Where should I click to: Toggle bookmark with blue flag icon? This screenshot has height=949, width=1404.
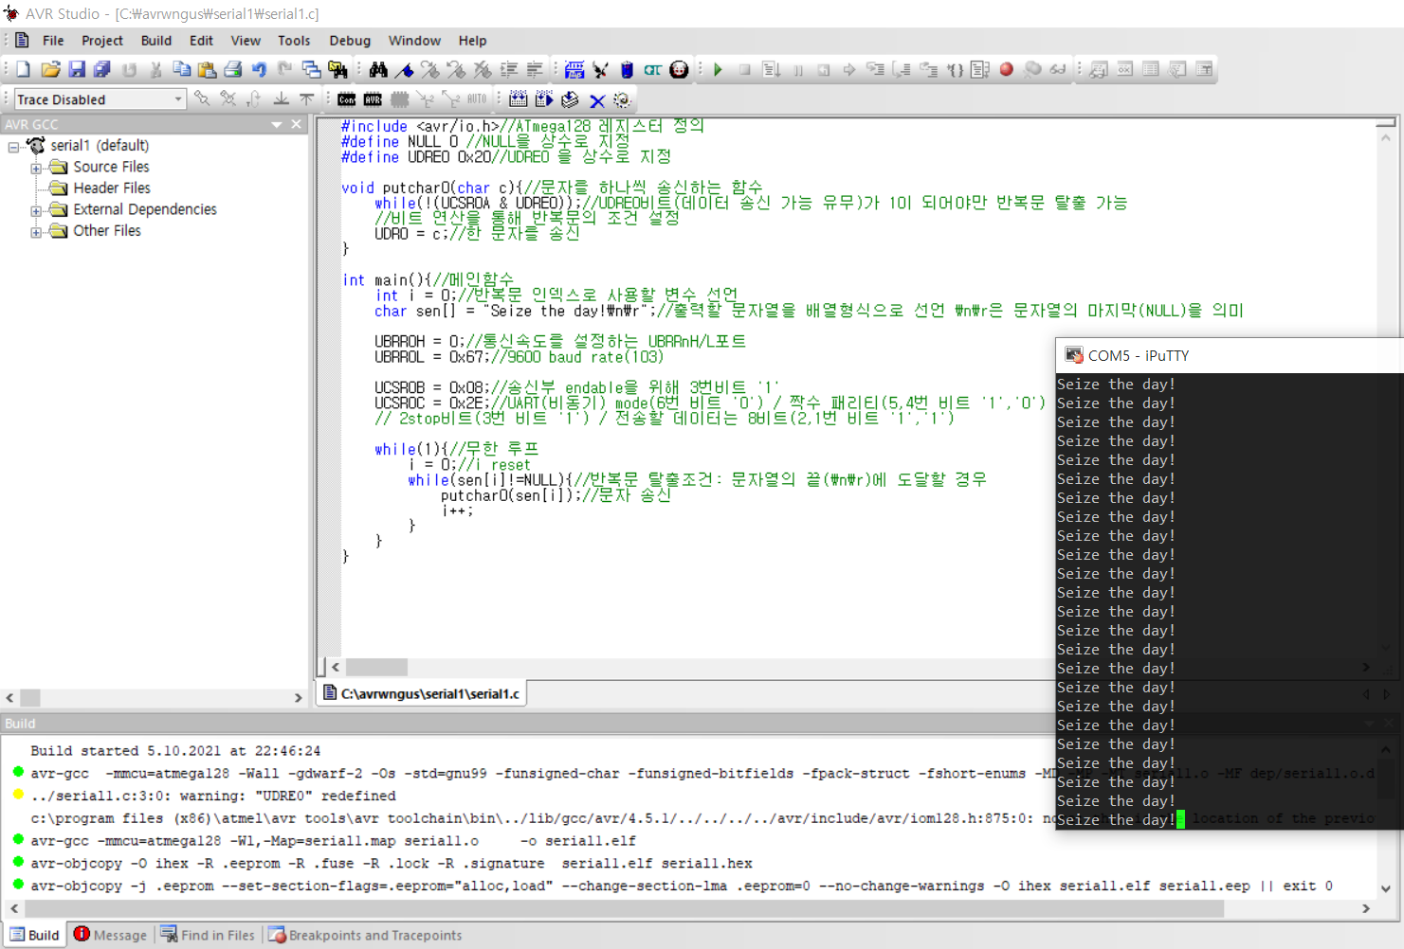coord(405,69)
